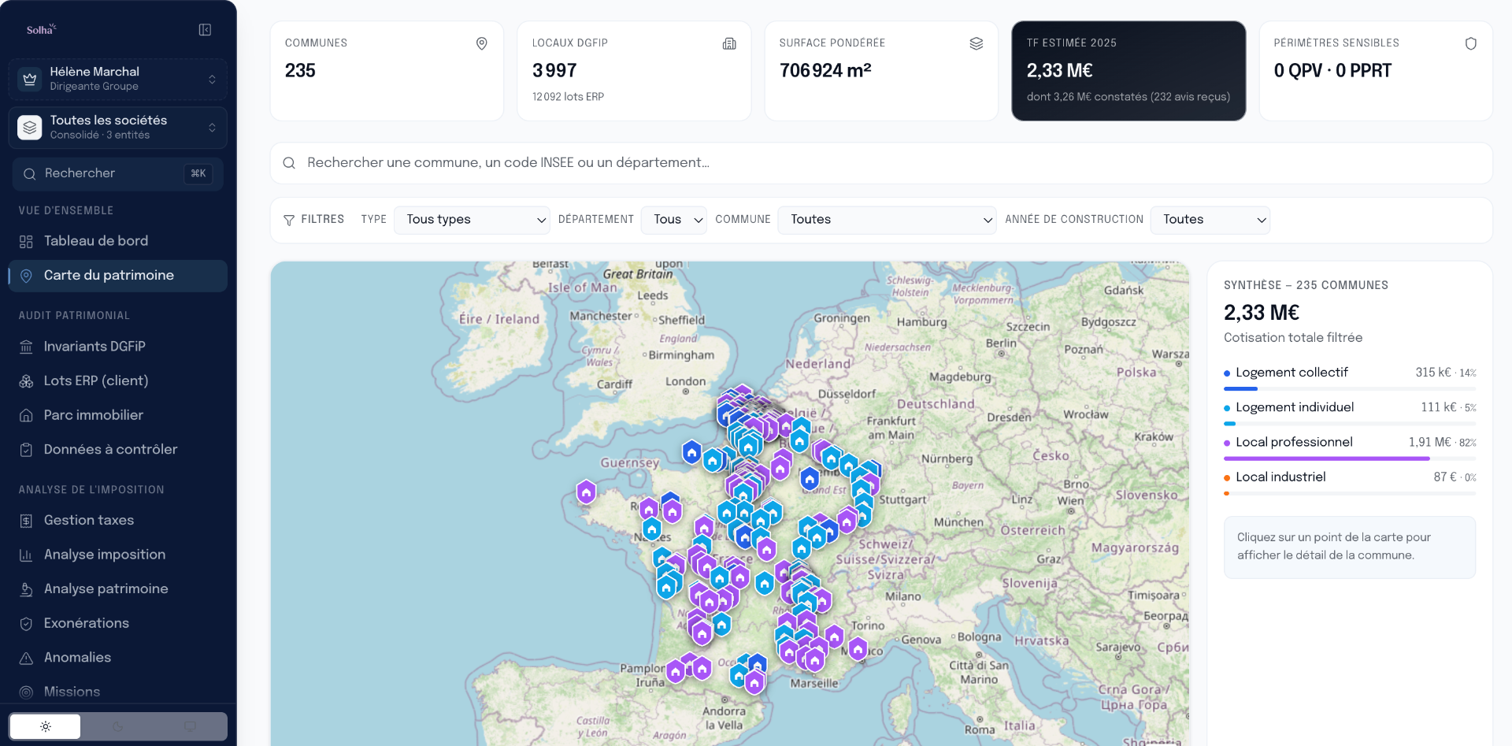Click the crown icon beside Hélène Marchal
The width and height of the screenshot is (1512, 746).
pos(30,79)
